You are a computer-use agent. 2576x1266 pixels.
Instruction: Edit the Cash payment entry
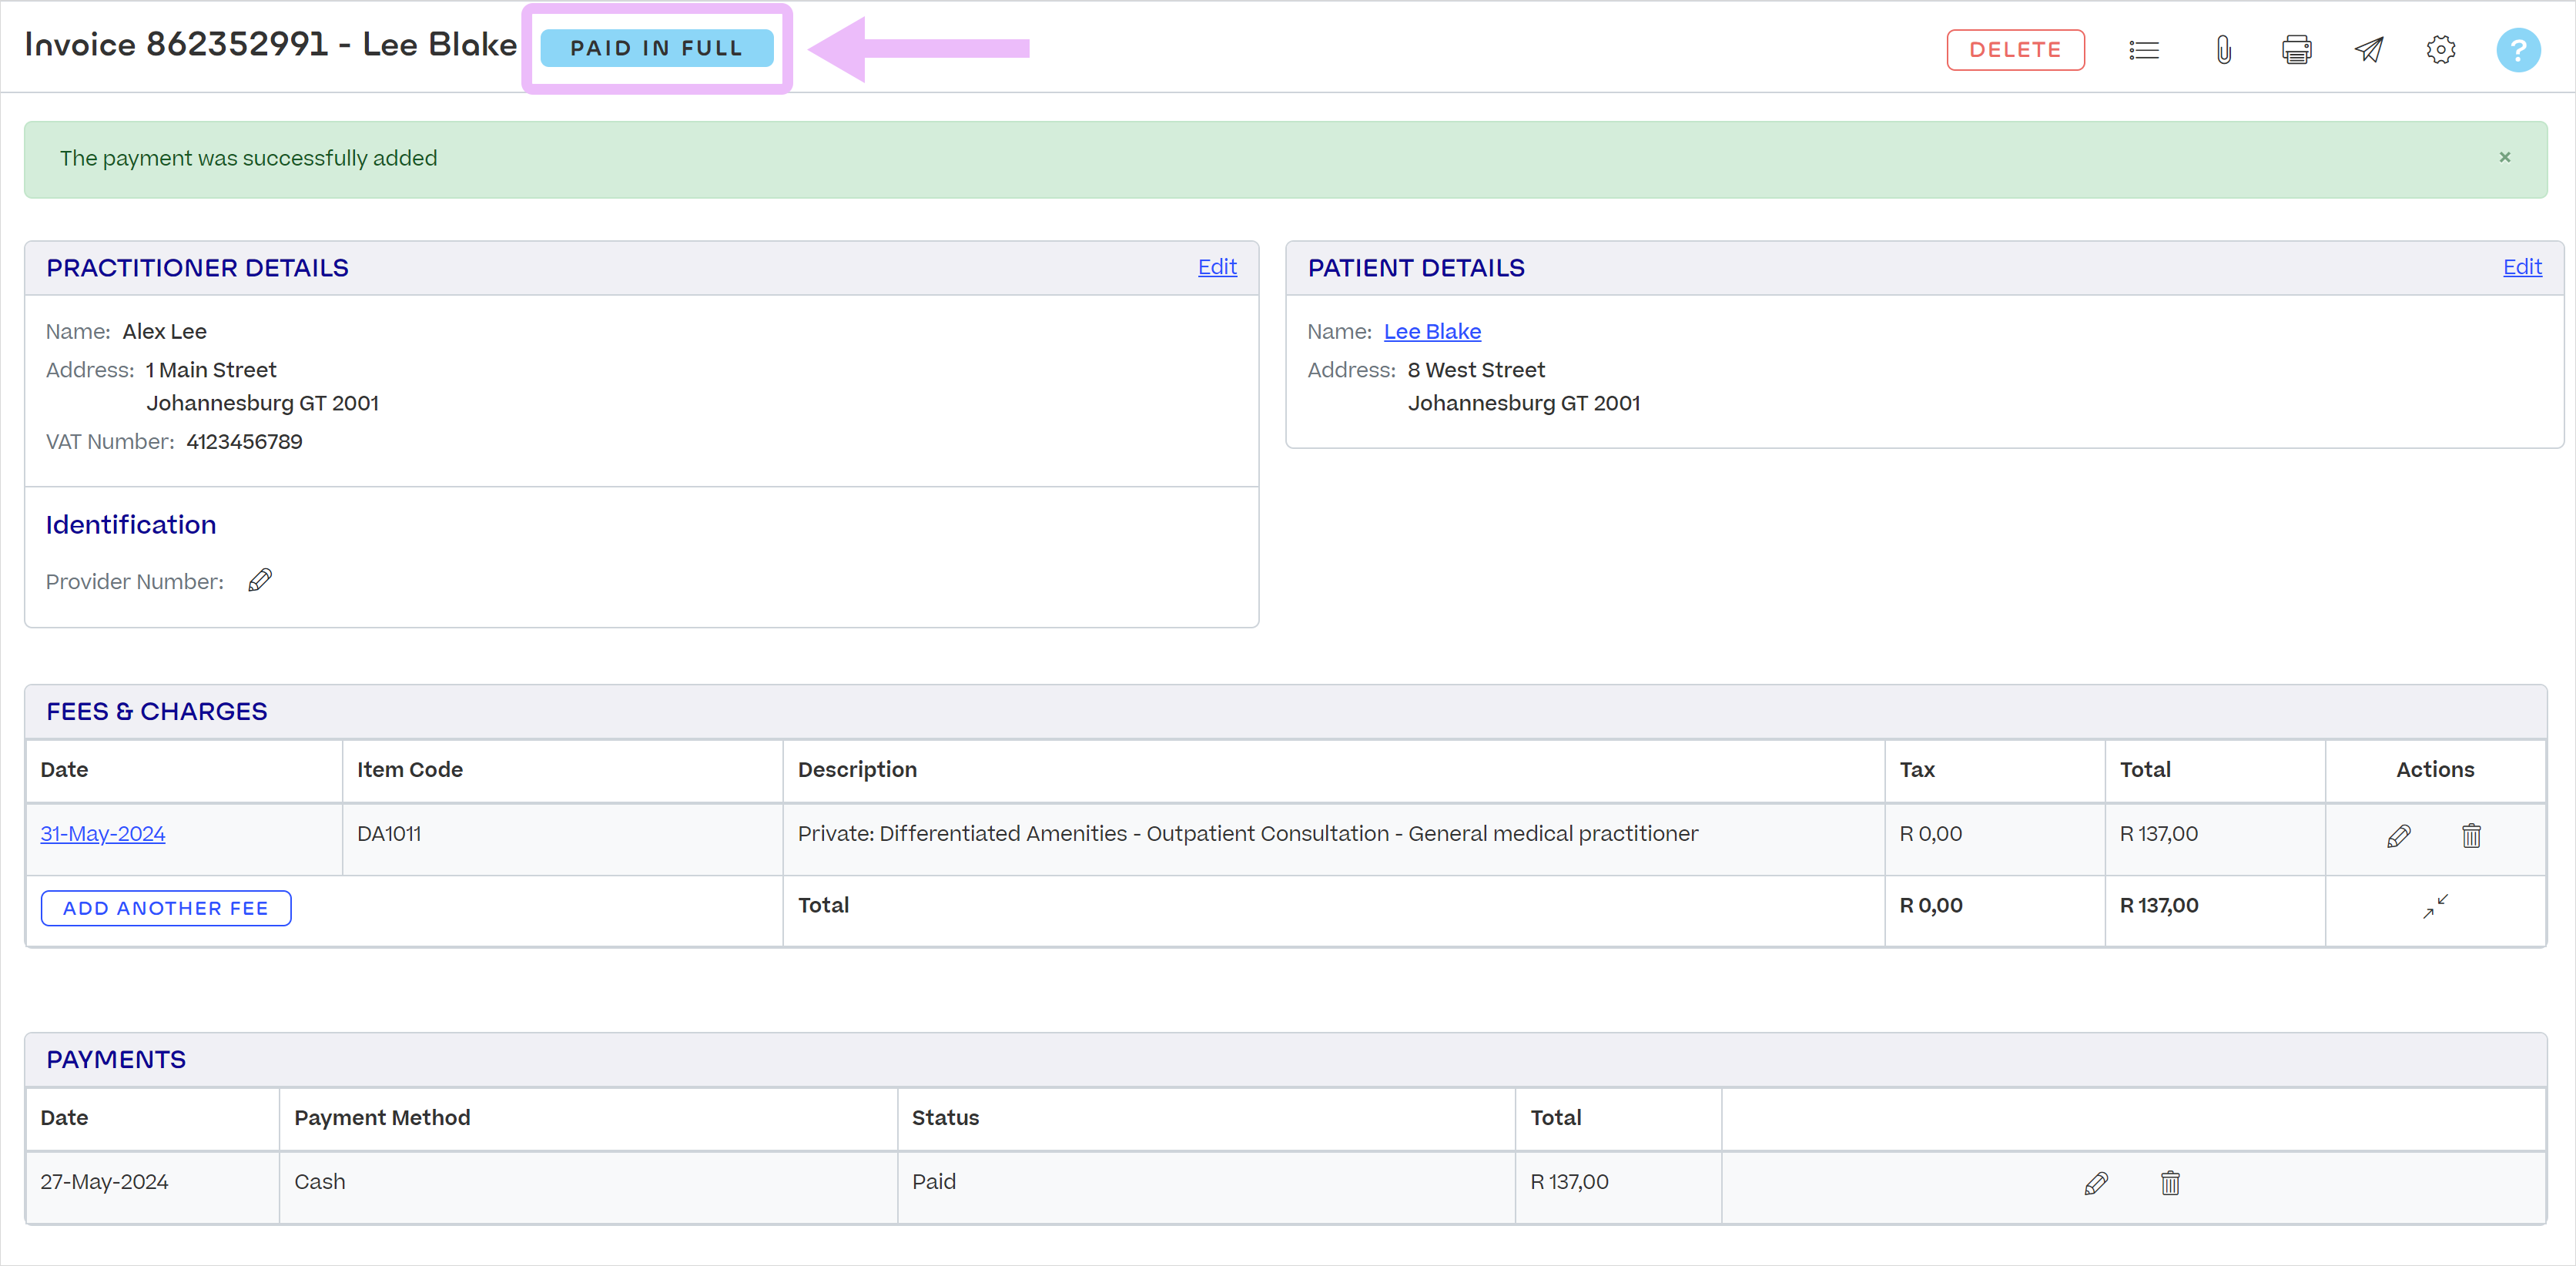click(x=2096, y=1183)
